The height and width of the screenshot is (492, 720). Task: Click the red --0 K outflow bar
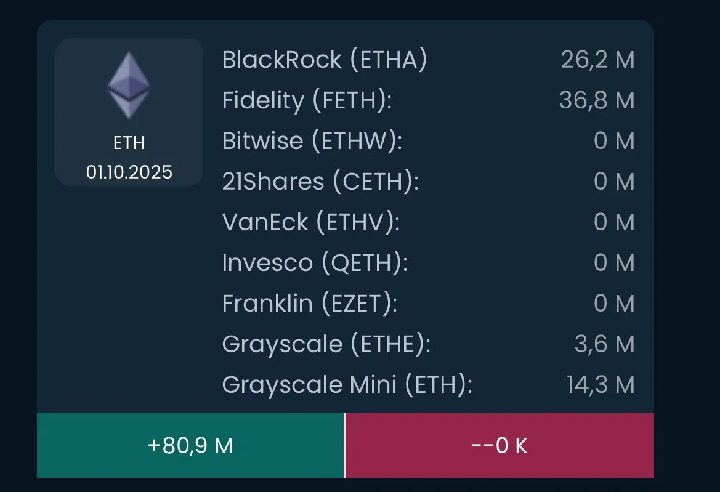point(500,445)
